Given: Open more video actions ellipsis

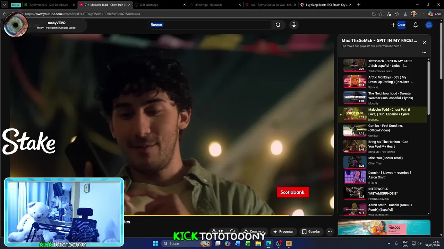Looking at the screenshot, I should pos(330,231).
